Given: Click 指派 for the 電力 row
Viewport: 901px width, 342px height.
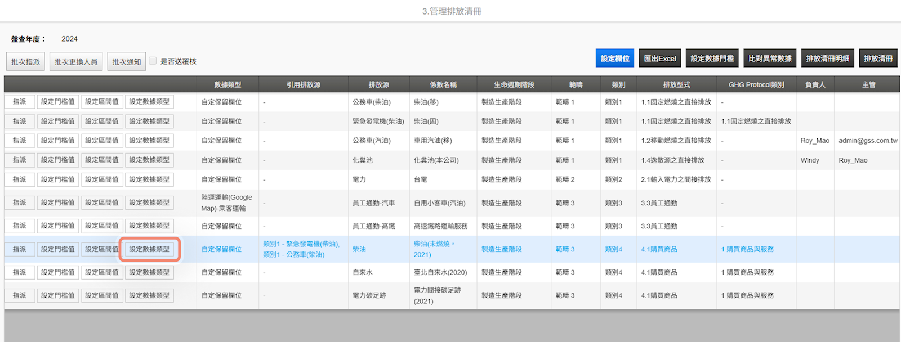Looking at the screenshot, I should (x=20, y=179).
